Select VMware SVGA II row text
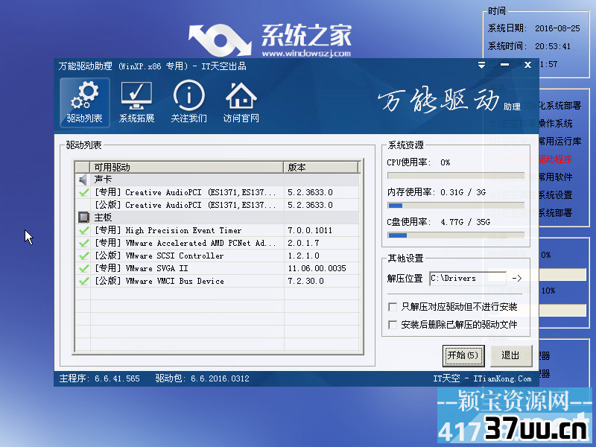Image resolution: width=596 pixels, height=447 pixels. coord(142,268)
